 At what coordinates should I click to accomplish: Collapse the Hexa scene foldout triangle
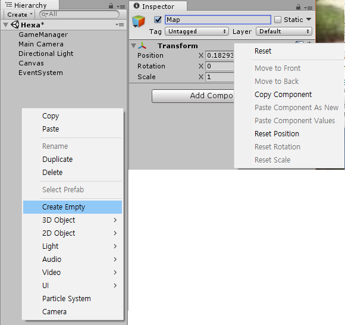coord(6,24)
